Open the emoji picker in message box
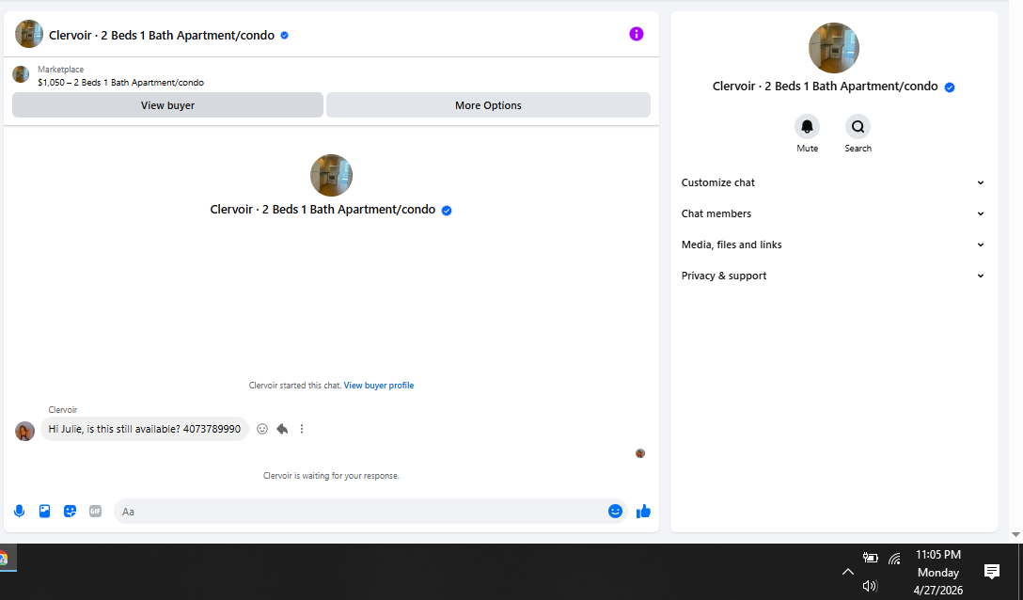The height and width of the screenshot is (600, 1023). 615,512
